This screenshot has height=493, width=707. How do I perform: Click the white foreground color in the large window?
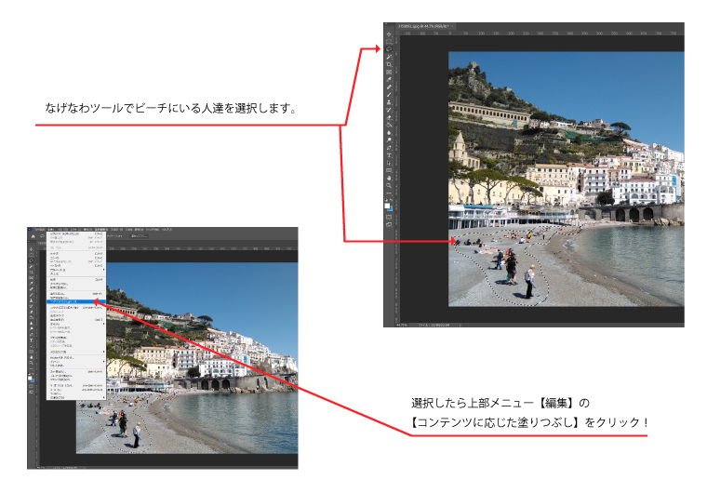(x=386, y=206)
